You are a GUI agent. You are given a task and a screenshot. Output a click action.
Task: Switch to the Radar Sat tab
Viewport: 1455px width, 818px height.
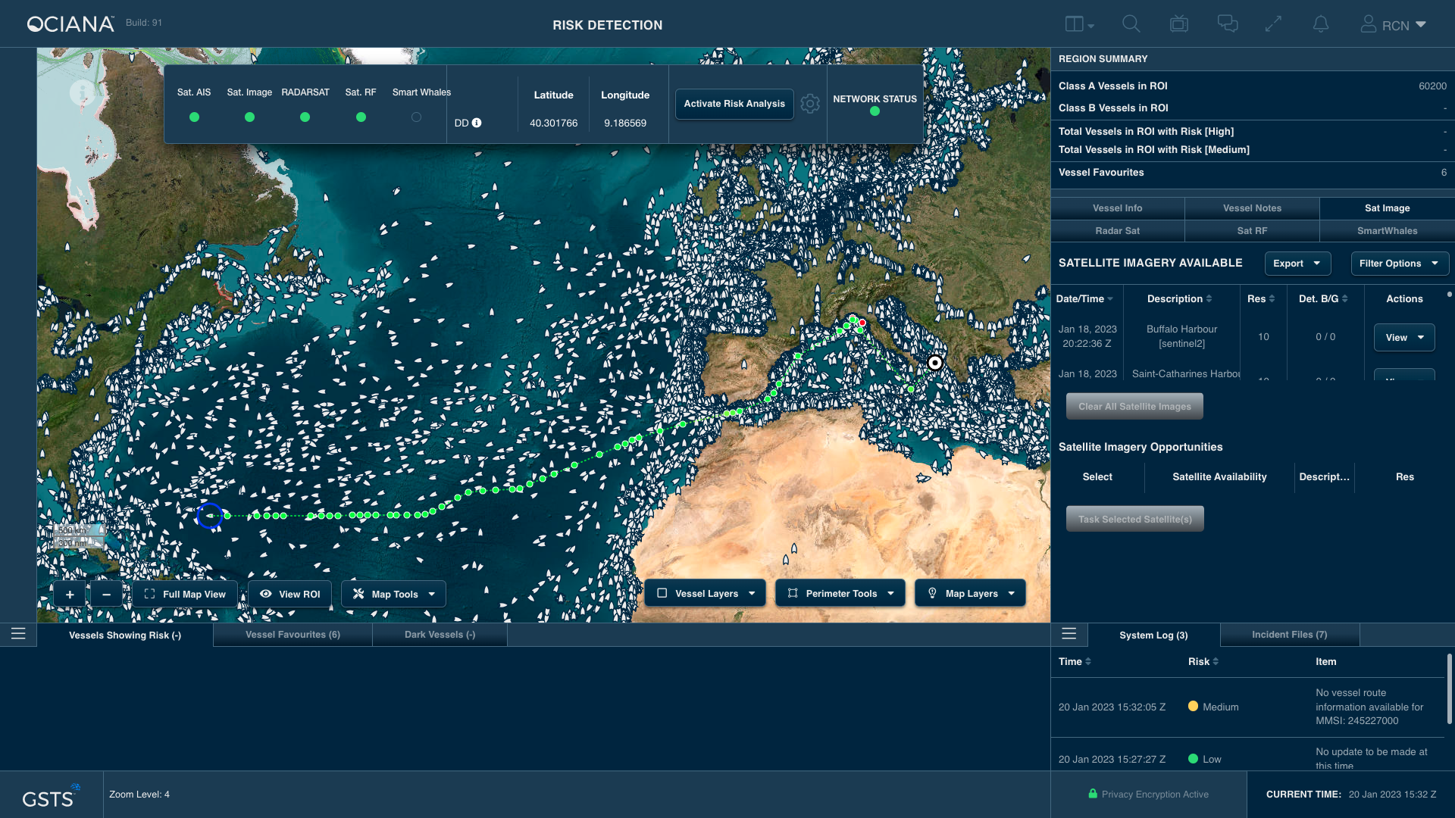point(1117,231)
